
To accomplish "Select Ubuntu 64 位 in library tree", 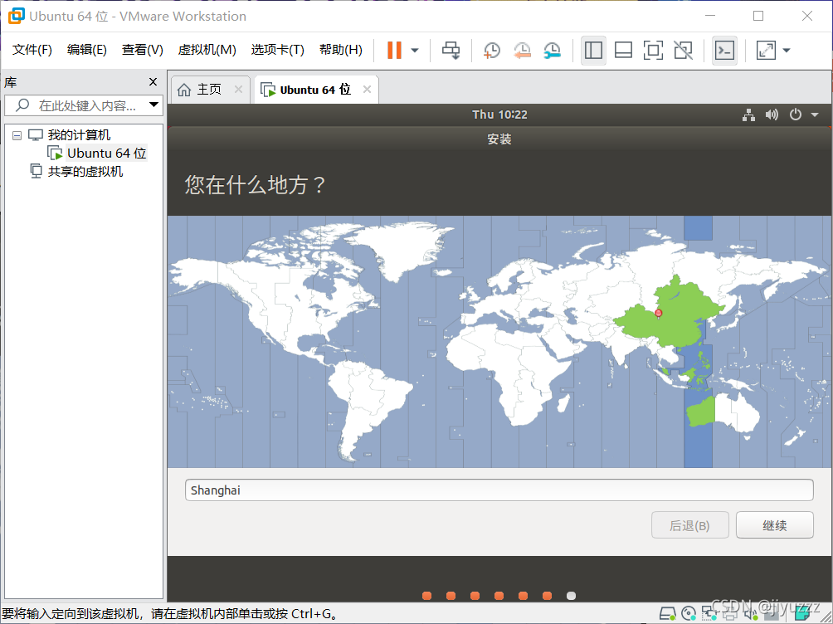I will [x=106, y=153].
